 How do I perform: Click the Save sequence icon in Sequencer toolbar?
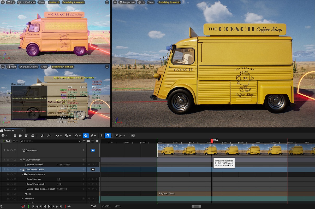pos(15,136)
